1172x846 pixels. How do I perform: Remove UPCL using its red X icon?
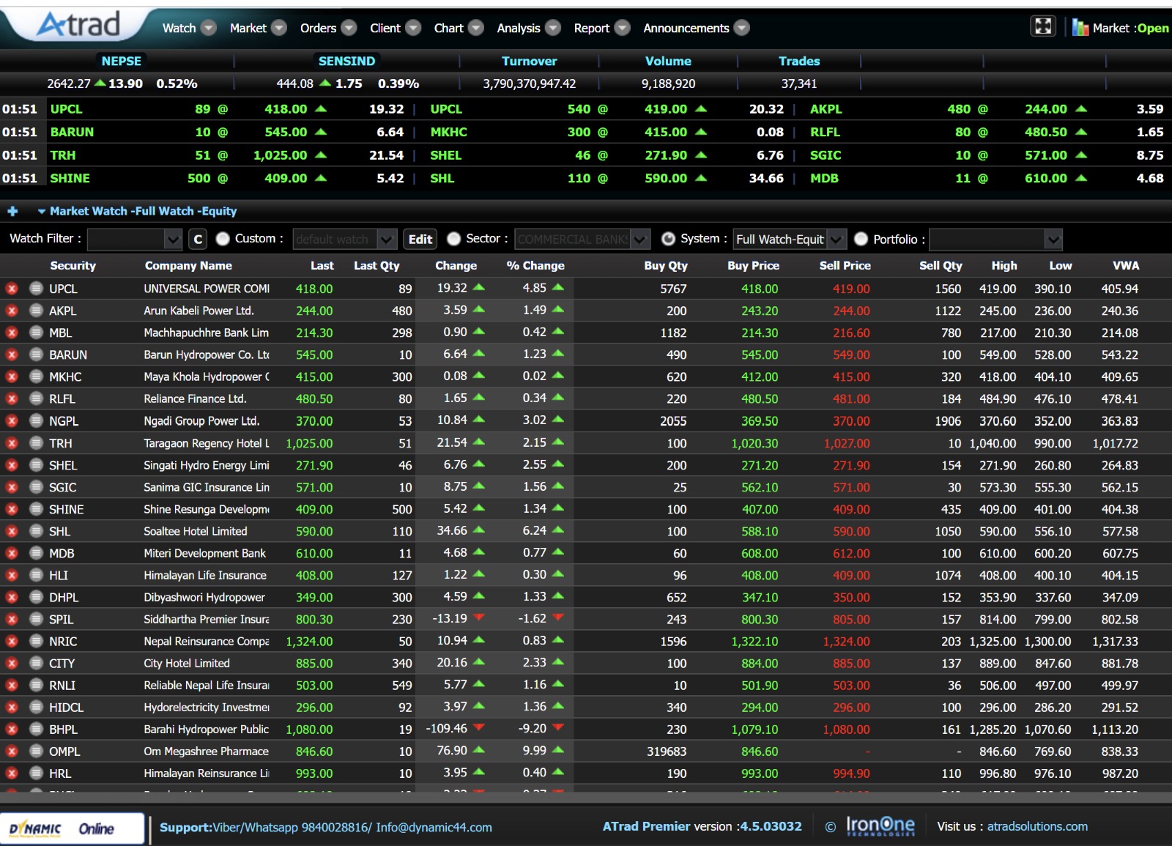(12, 289)
